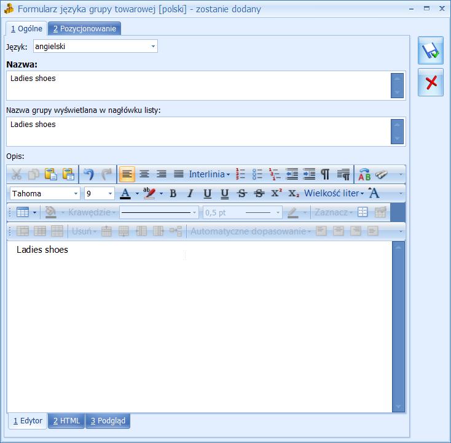The image size is (451, 443).
Task: Toggle single underline formatting
Action: point(208,193)
